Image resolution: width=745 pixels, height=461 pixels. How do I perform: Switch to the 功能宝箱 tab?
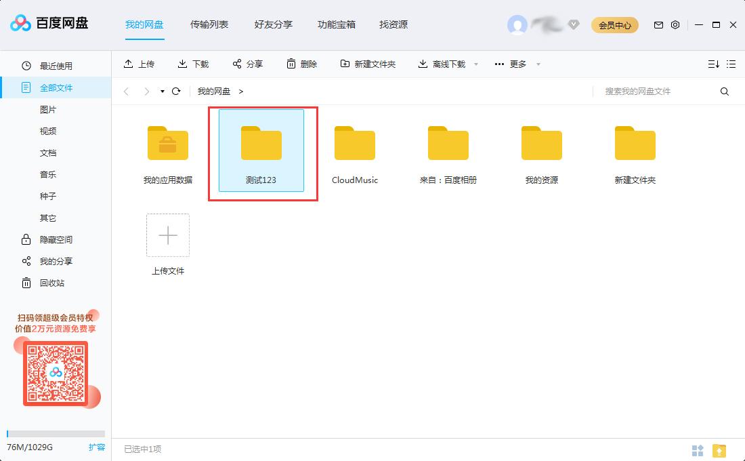337,24
